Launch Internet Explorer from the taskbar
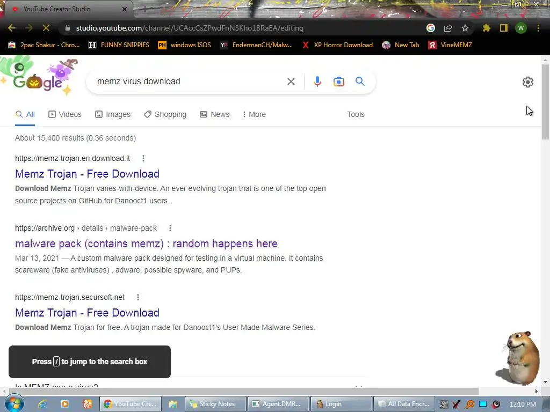Image resolution: width=550 pixels, height=412 pixels. coord(42,404)
